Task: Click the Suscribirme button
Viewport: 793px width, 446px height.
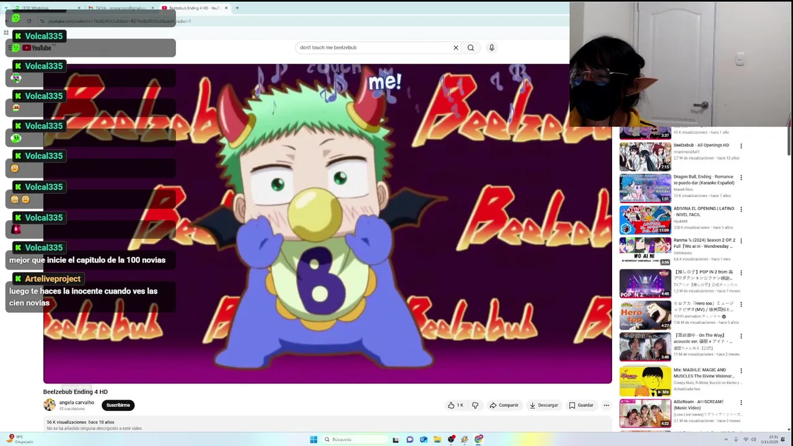Action: tap(118, 405)
